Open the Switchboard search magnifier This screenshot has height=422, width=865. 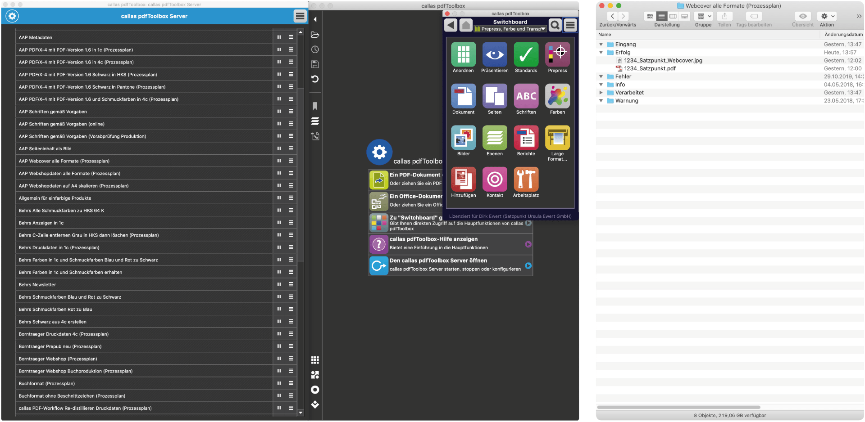555,25
